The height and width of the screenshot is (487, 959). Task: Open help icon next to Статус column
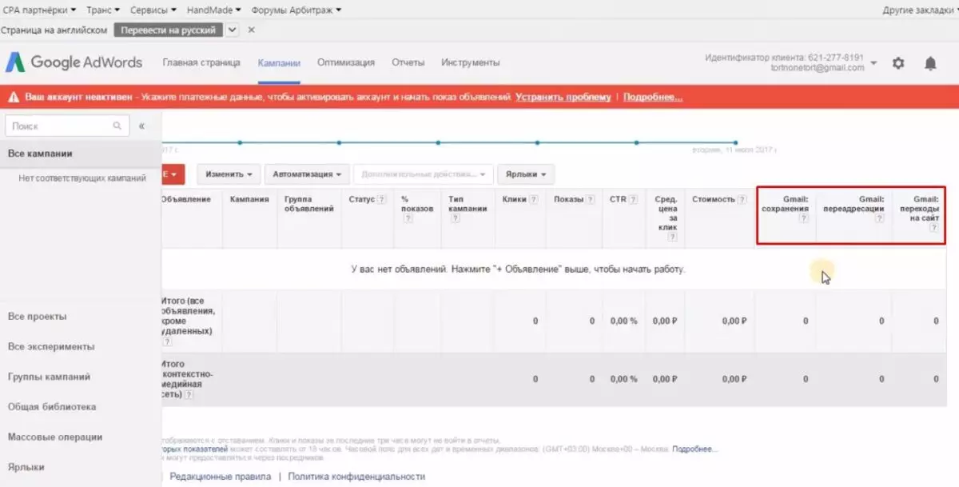381,199
